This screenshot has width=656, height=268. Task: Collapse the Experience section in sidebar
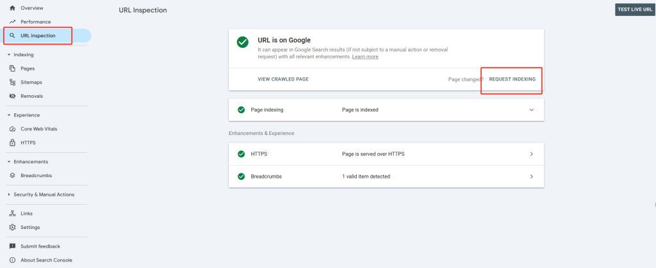tap(9, 115)
